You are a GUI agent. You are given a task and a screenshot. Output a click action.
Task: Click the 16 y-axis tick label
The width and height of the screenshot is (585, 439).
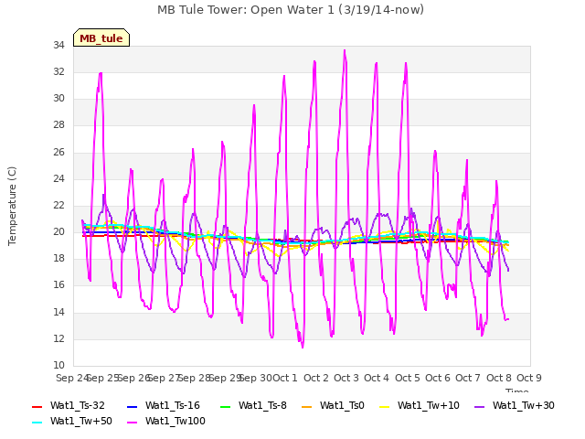[58, 284]
